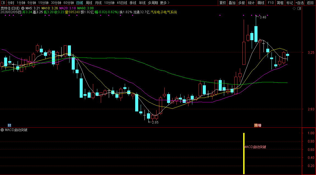Click the 0.20 indicator axis value

pos(311,166)
